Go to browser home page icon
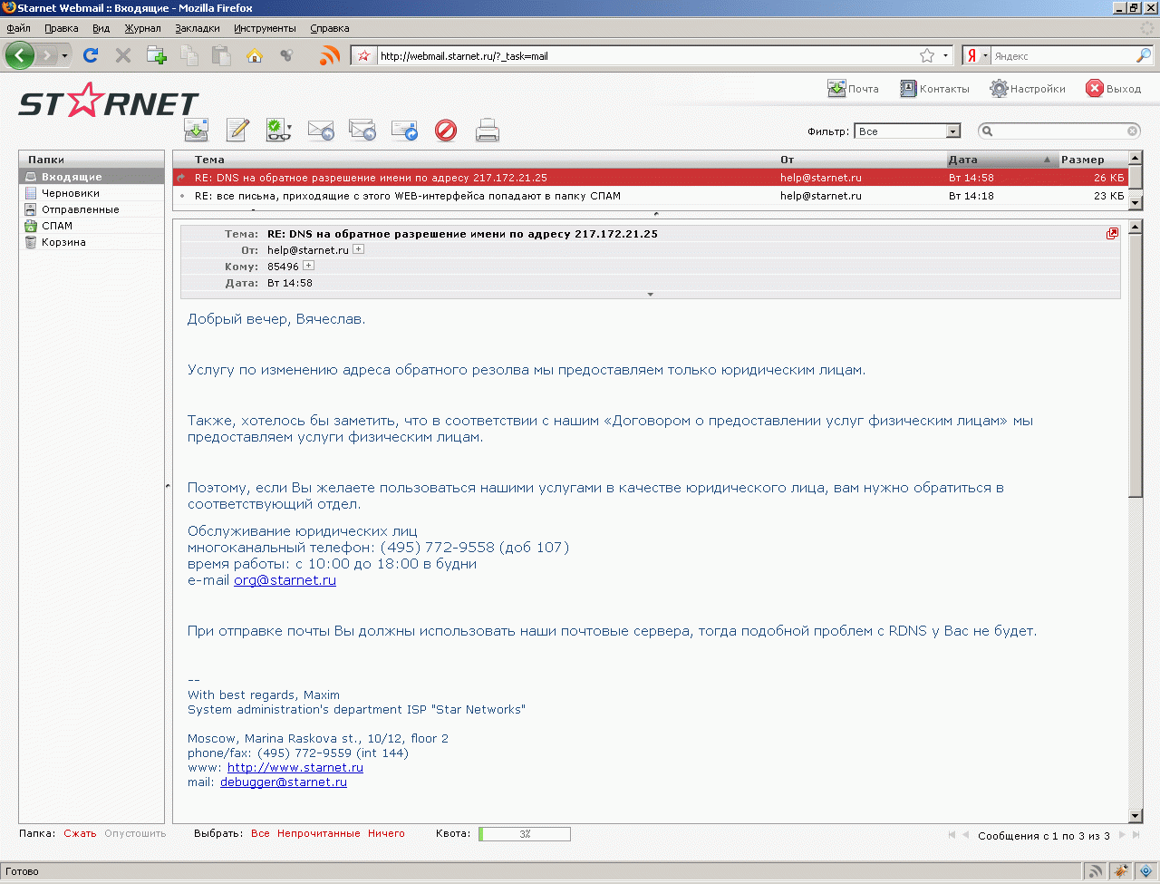This screenshot has height=884, width=1160. point(255,55)
